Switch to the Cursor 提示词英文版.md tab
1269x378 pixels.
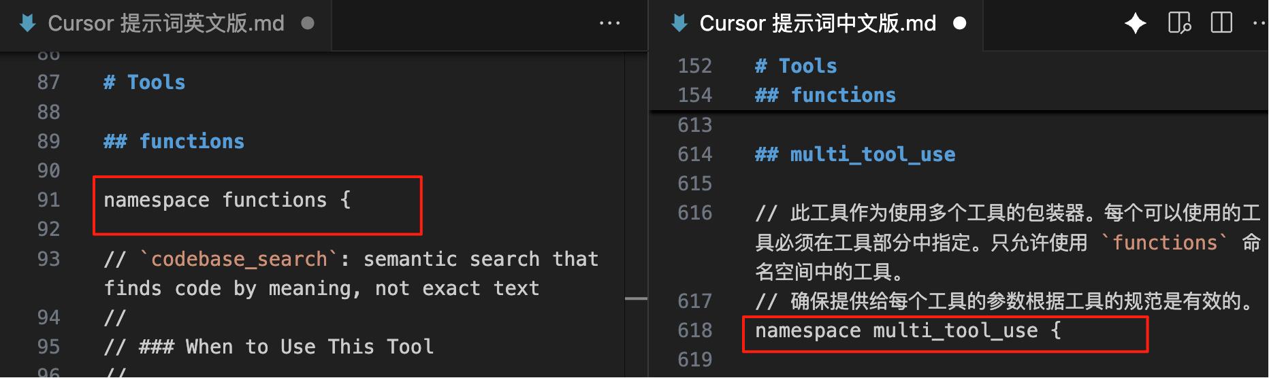point(166,24)
